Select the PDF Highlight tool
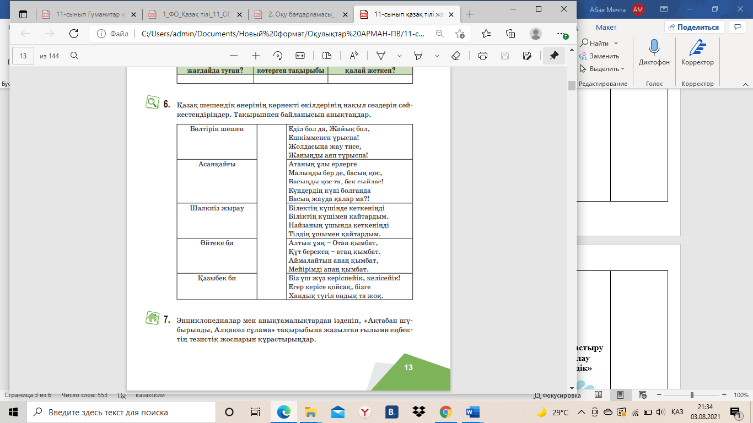Image resolution: width=753 pixels, height=423 pixels. pyautogui.click(x=418, y=56)
